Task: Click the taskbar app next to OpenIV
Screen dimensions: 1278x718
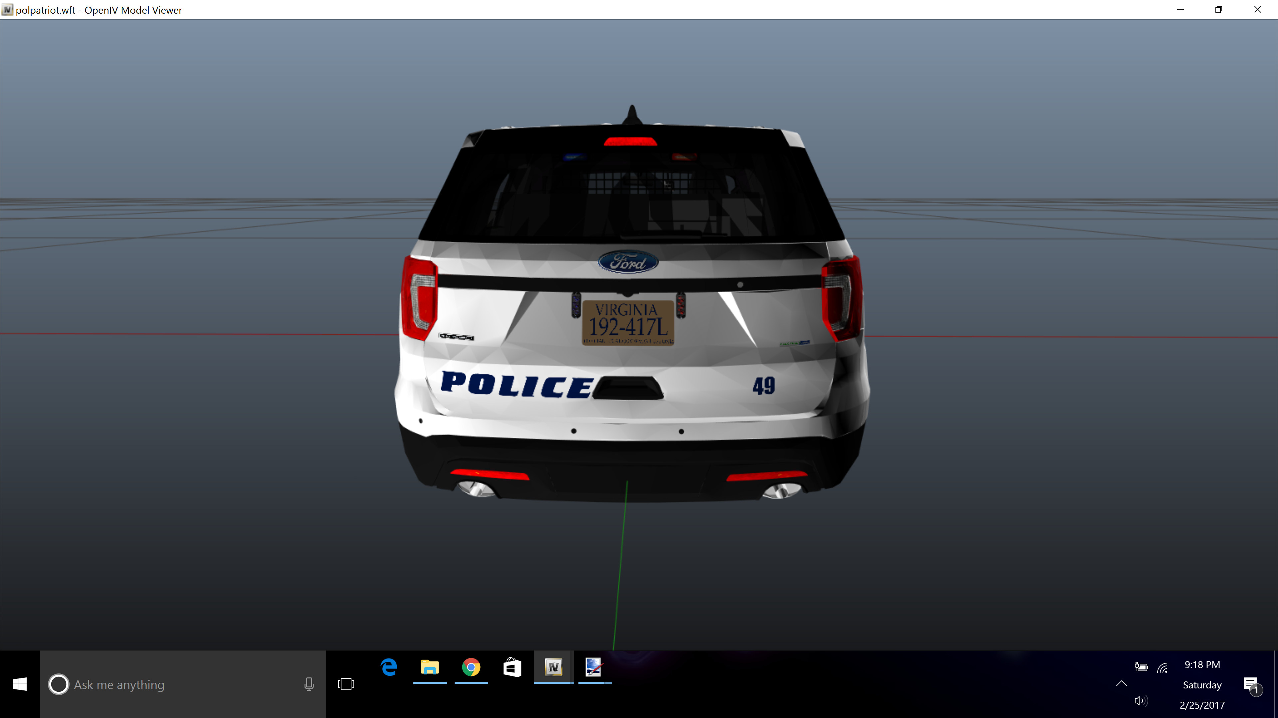Action: coord(594,667)
